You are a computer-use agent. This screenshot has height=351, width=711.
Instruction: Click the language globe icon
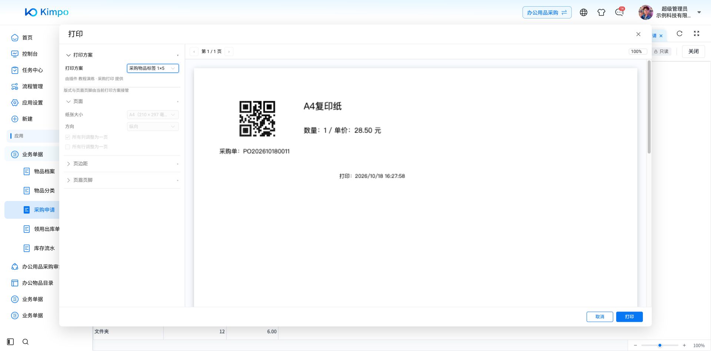pos(584,13)
